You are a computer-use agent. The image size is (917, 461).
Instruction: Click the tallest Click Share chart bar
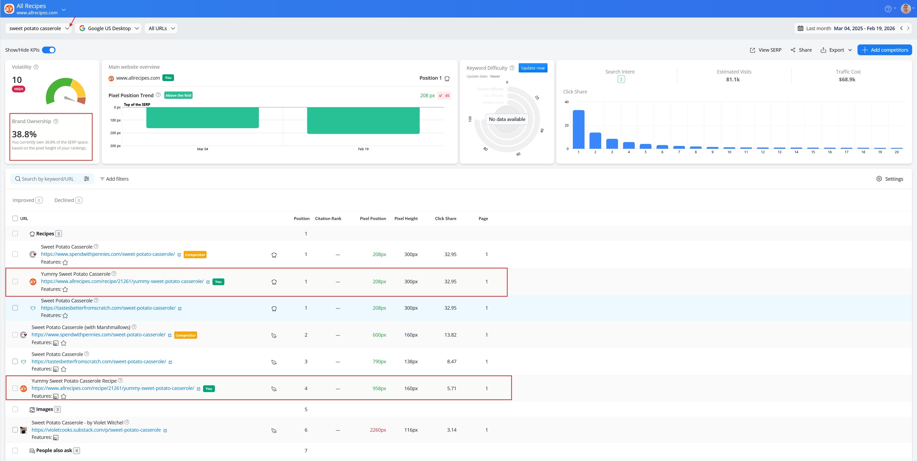(578, 129)
